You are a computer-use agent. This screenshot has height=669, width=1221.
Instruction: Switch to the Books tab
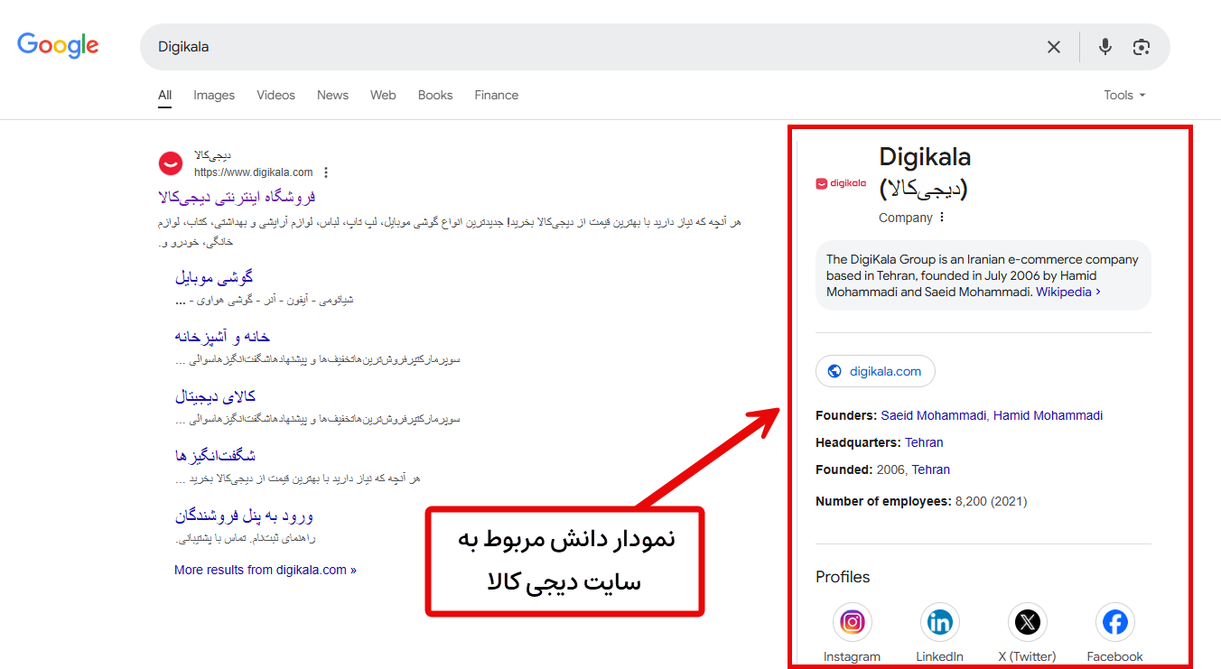coord(435,95)
